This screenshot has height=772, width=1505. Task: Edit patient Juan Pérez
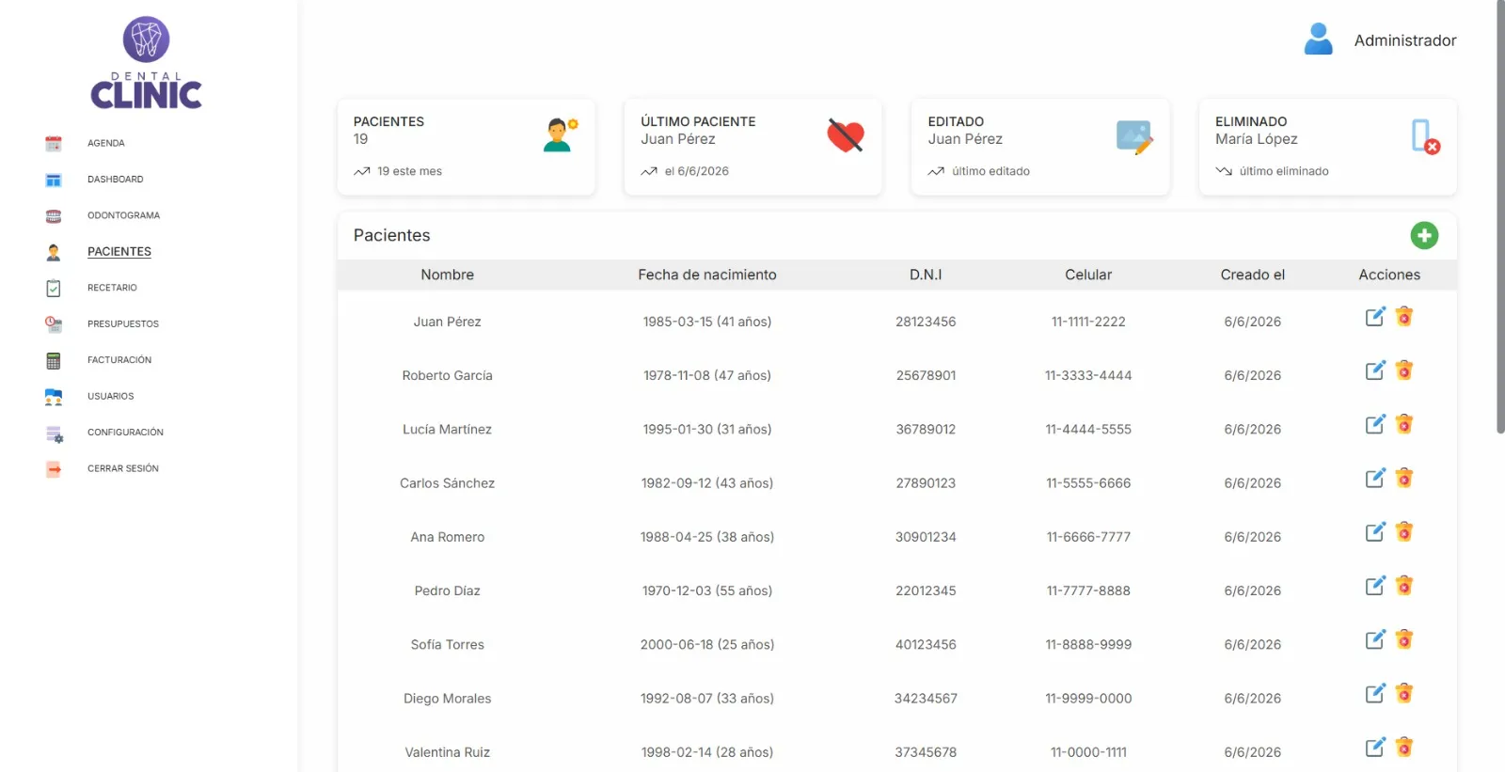tap(1375, 317)
